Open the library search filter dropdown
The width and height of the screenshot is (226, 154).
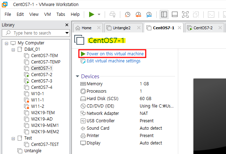(67, 33)
